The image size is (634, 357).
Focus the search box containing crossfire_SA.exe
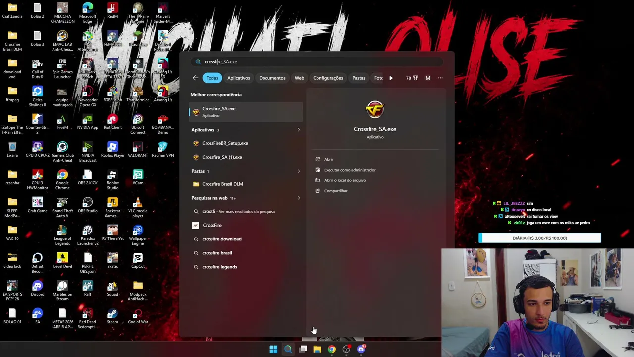pyautogui.click(x=317, y=62)
